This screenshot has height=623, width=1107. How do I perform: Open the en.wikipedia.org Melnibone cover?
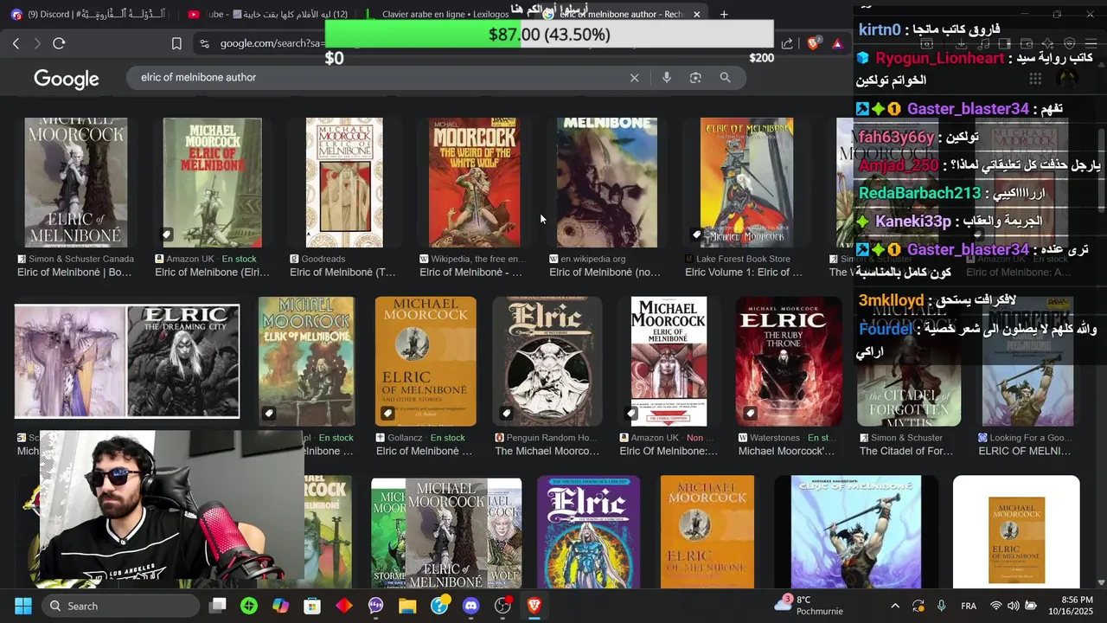(607, 183)
